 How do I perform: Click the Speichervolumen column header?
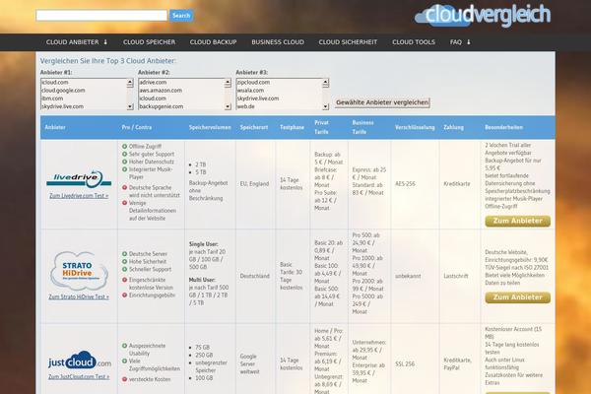210,127
